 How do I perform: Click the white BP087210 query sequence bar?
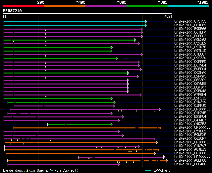(x=87, y=14)
